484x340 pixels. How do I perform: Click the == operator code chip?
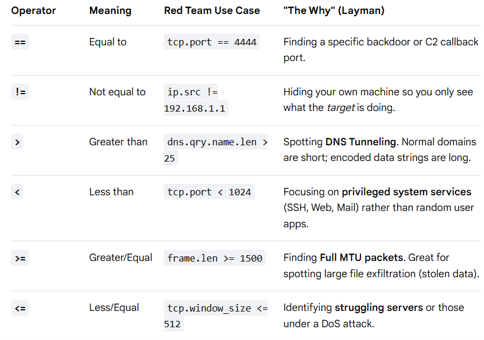(20, 42)
